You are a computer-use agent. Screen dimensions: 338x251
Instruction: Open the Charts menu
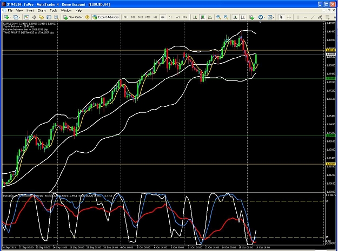click(x=42, y=11)
